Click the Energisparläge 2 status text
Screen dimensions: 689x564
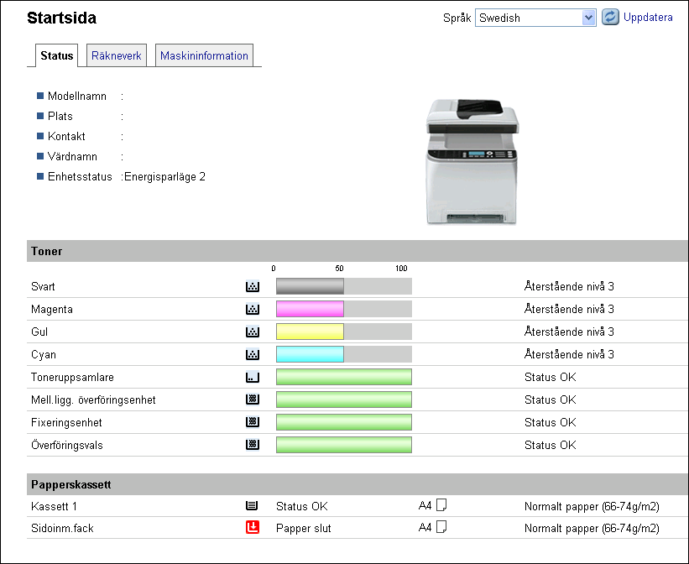click(x=164, y=177)
